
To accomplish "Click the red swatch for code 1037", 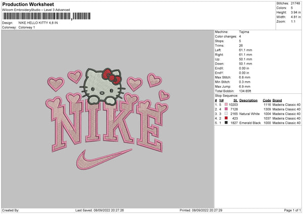I will pyautogui.click(x=227, y=118).
